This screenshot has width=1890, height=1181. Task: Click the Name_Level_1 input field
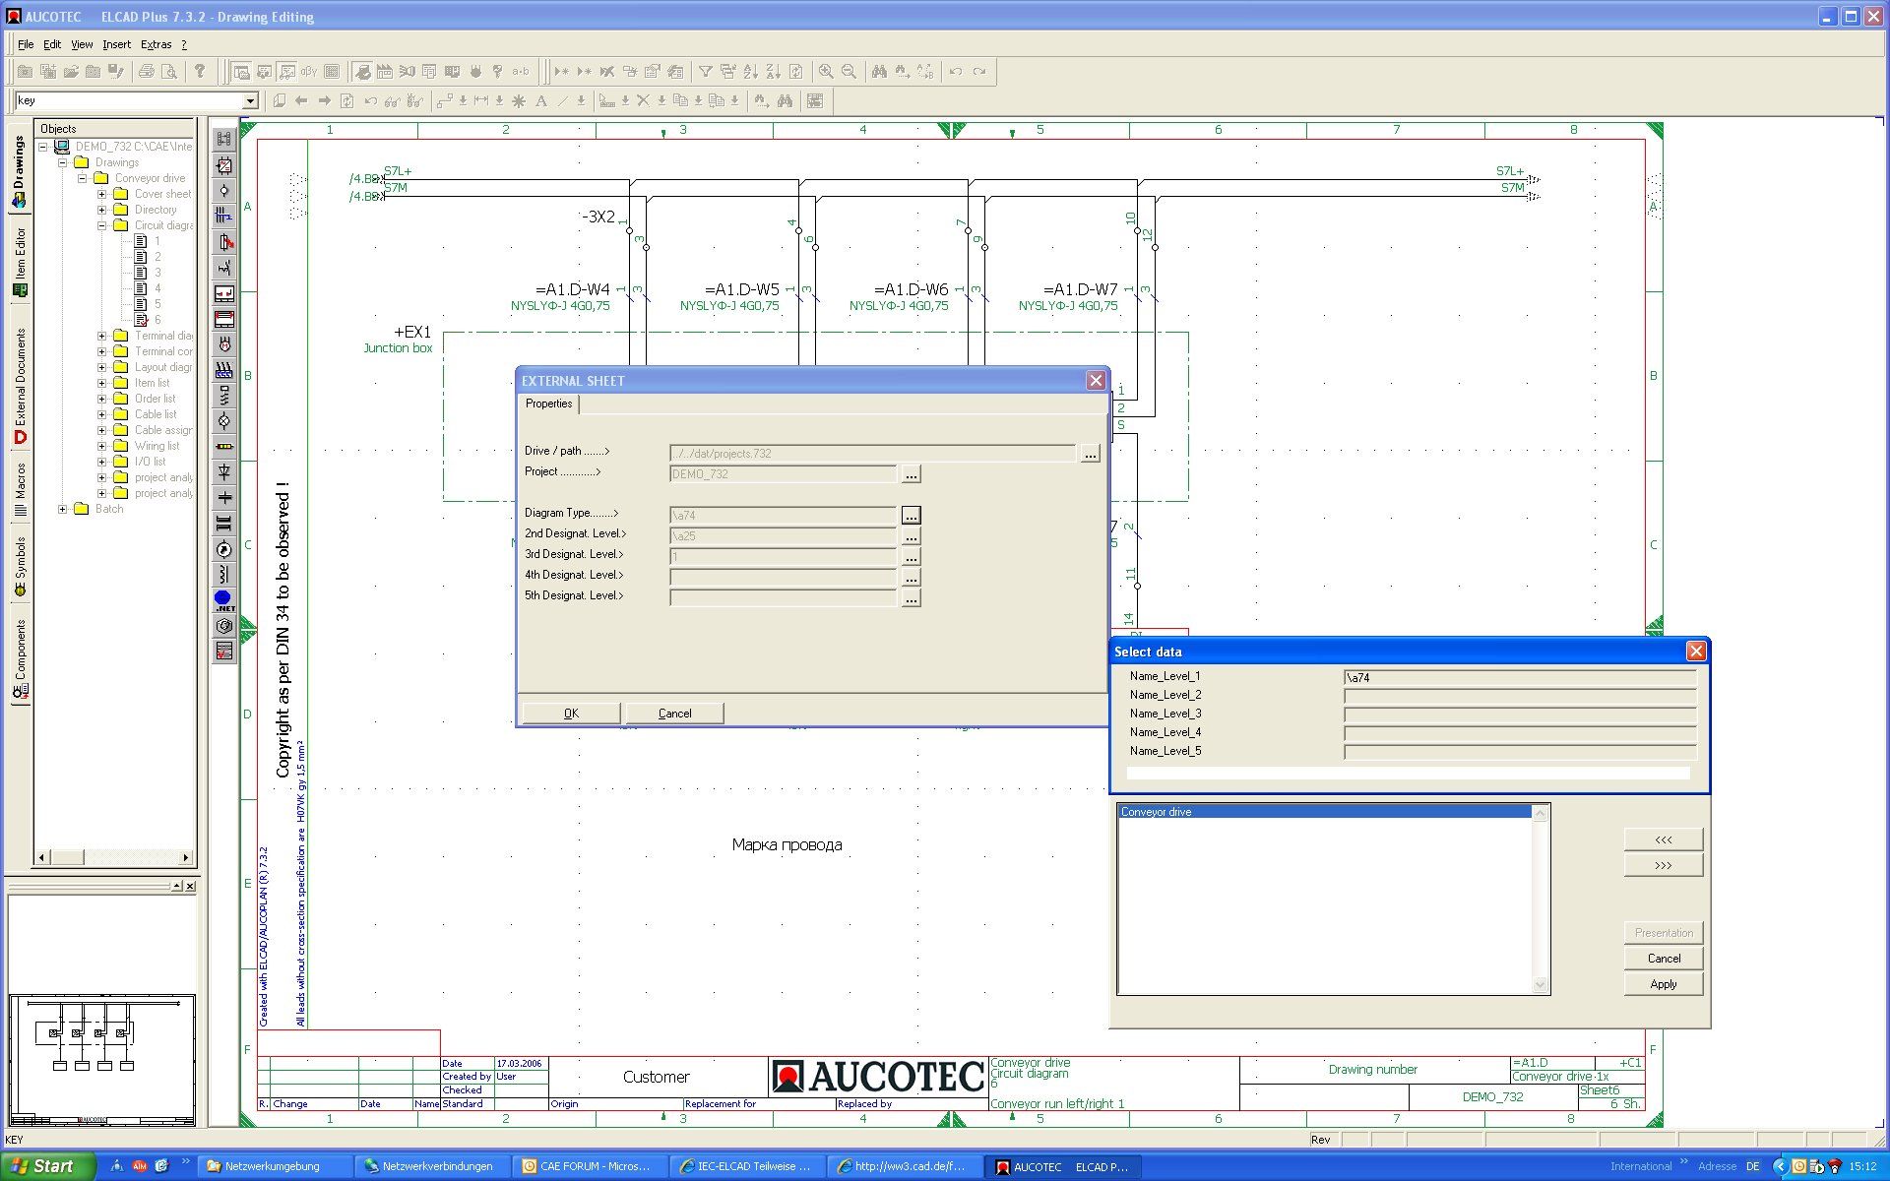(1520, 677)
